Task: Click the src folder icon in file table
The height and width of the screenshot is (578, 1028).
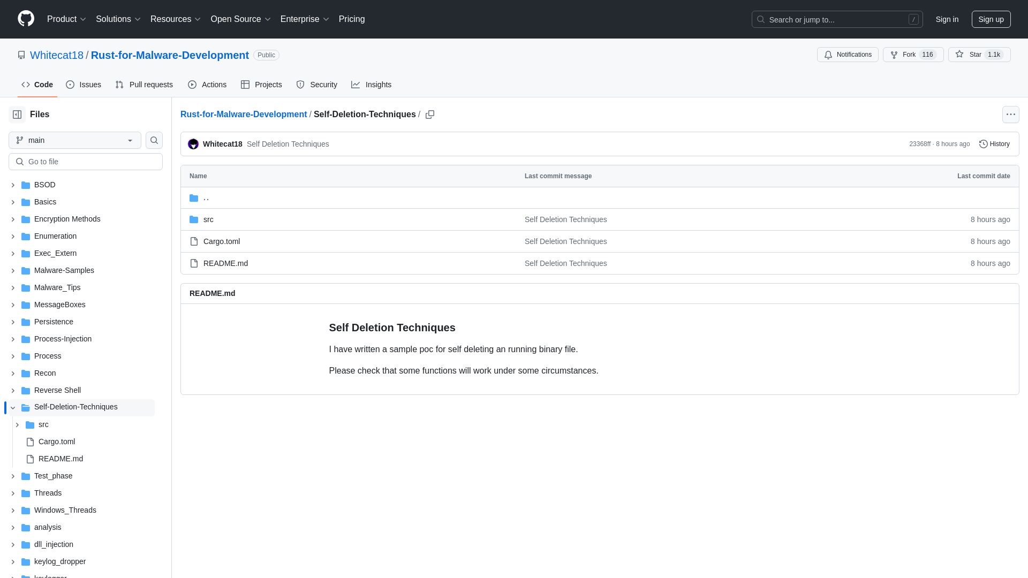Action: pyautogui.click(x=194, y=219)
